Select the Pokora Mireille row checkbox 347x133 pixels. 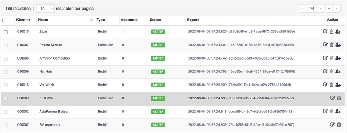coord(6,45)
